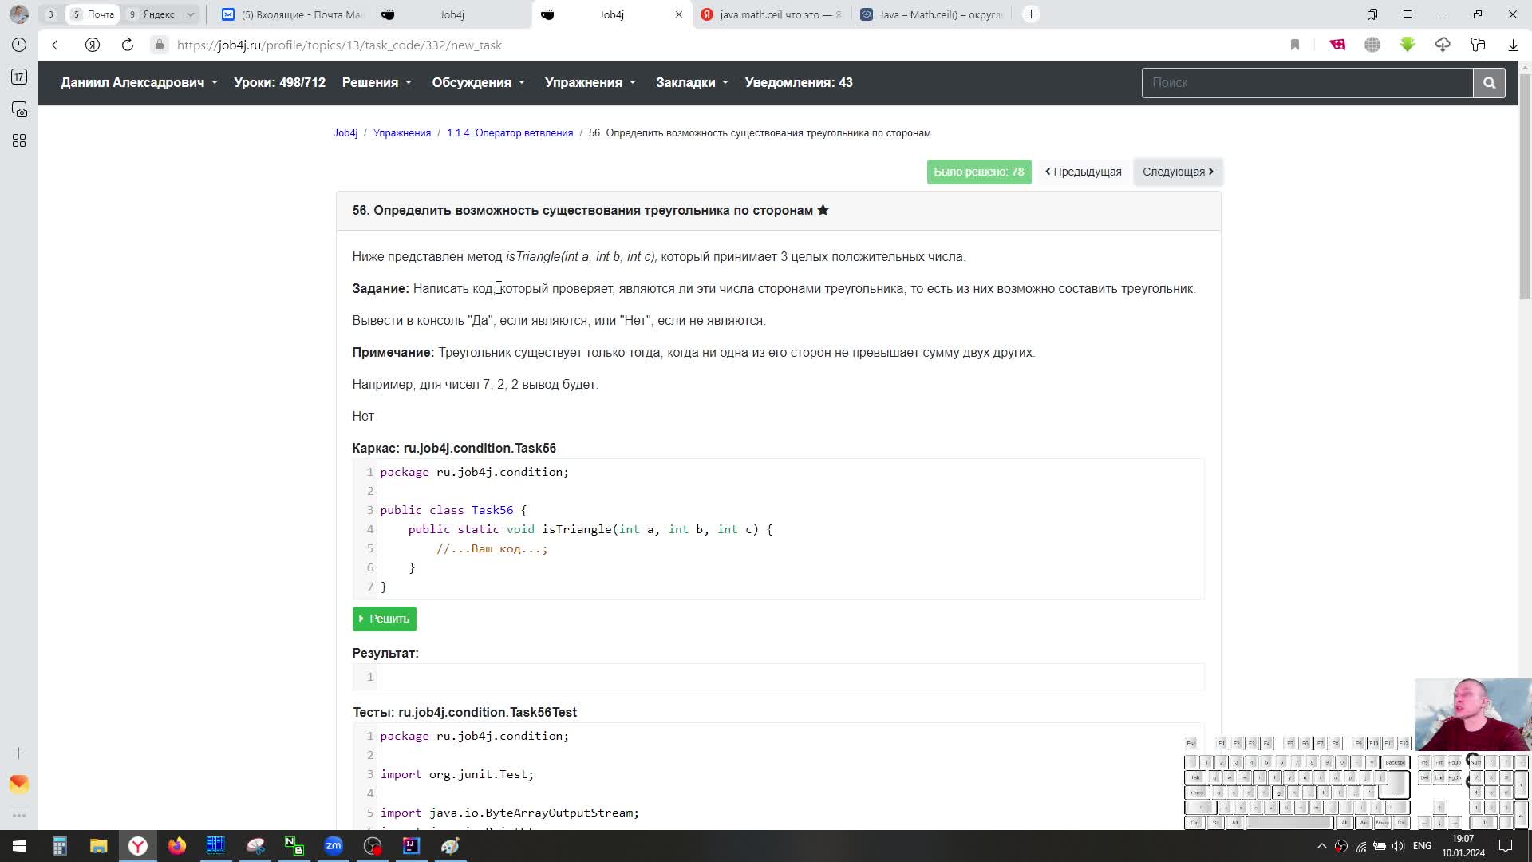Open the translator globe extension
The image size is (1532, 862).
click(x=1372, y=45)
